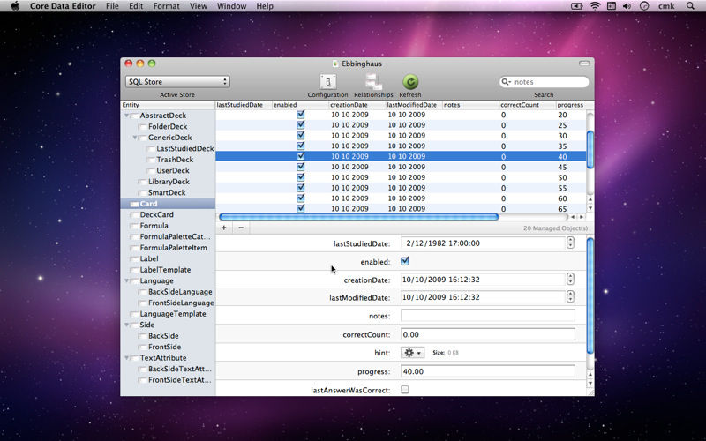Click the entity icon beside LabelTemplate

coord(134,270)
